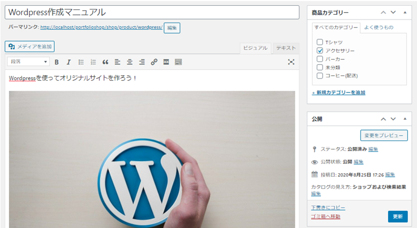Click the editor text line about Wordpress
Screen dimensions: 417x228
(x=72, y=78)
